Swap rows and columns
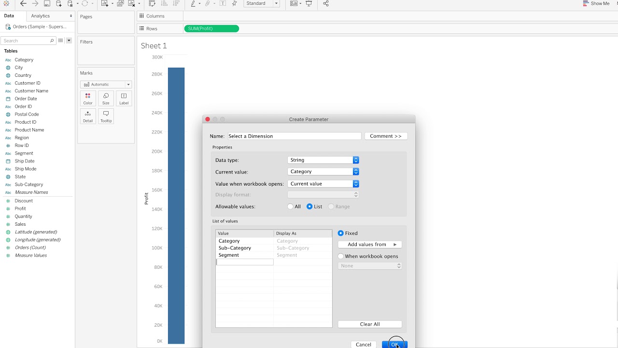Viewport: 618px width, 348px height. tap(152, 3)
